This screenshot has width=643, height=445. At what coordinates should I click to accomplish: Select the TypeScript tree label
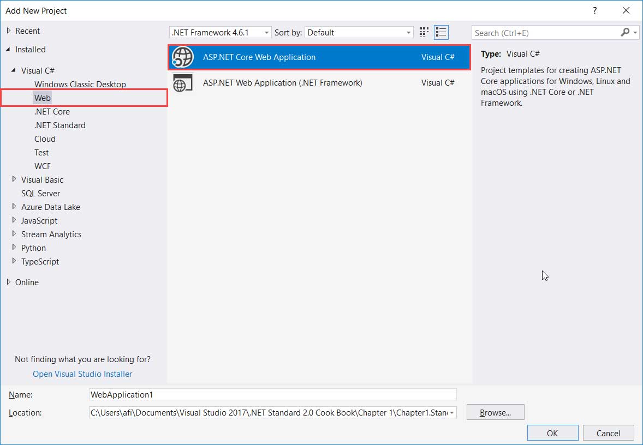40,261
